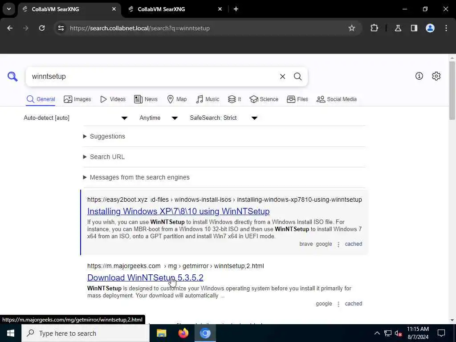456x342 pixels.
Task: Click brave engine label on first result
Action: (306, 244)
